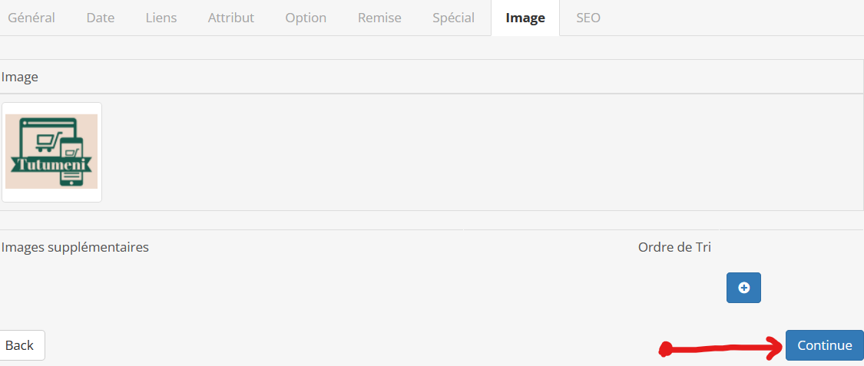Add an additional image with plus icon
The image size is (864, 366).
click(743, 287)
